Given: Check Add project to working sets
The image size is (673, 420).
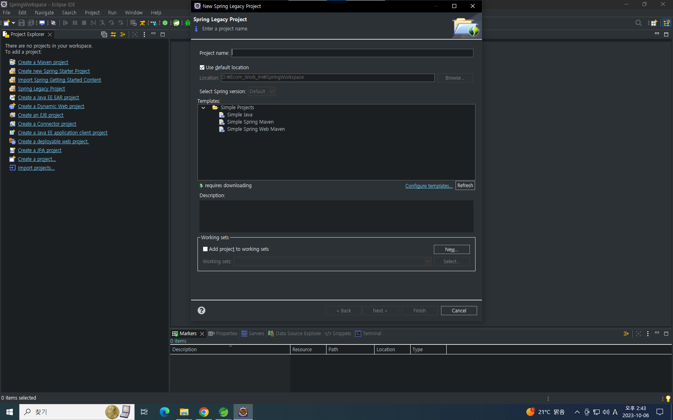Looking at the screenshot, I should [205, 249].
